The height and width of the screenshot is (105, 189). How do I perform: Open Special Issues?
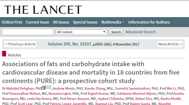[x=85, y=22]
